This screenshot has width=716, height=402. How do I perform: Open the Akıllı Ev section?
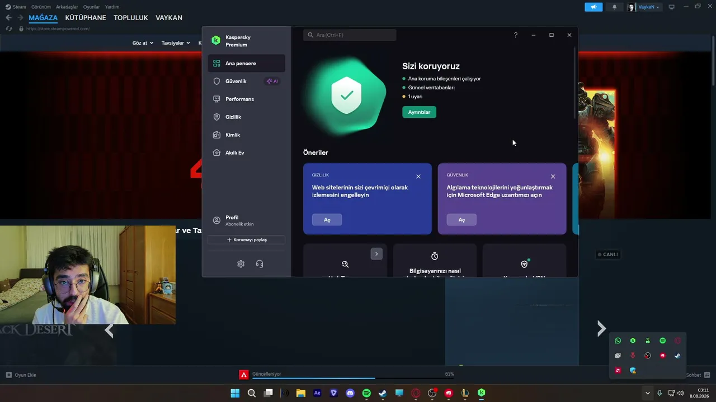(x=246, y=153)
